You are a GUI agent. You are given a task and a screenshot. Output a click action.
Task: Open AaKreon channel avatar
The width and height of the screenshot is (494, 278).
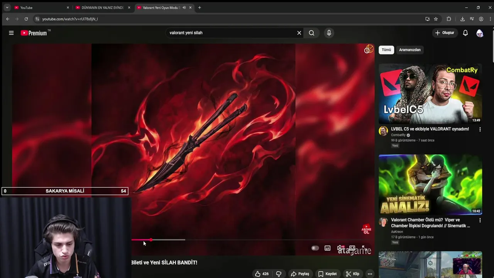[x=383, y=222]
